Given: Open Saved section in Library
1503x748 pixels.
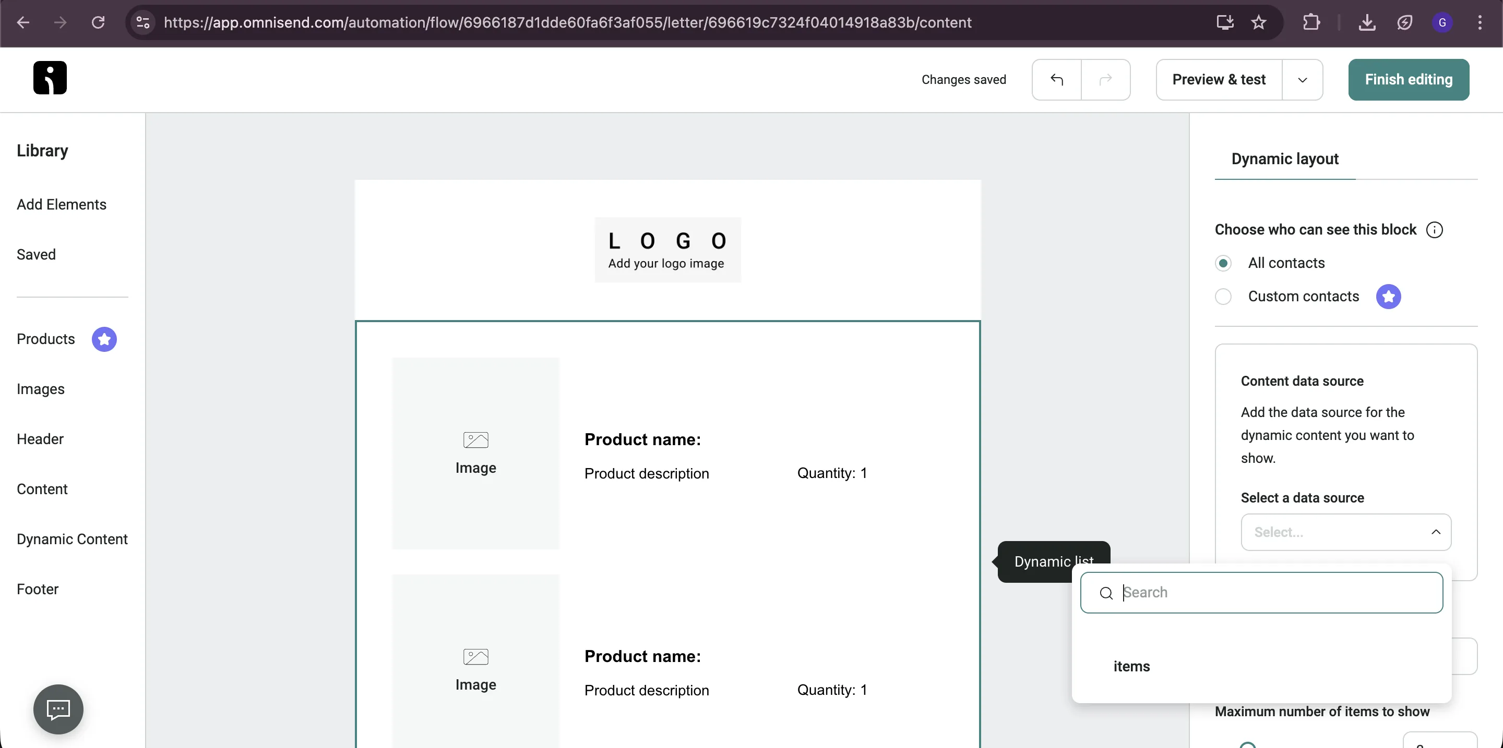Looking at the screenshot, I should pyautogui.click(x=36, y=254).
